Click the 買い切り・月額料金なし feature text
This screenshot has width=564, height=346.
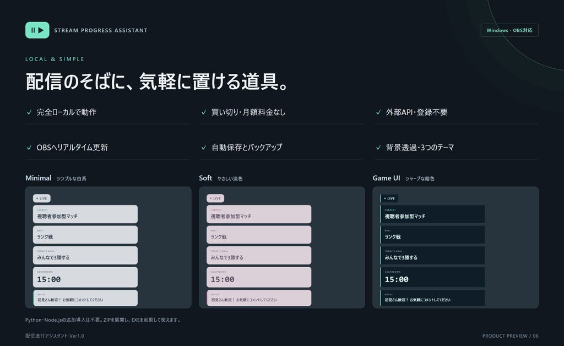[248, 112]
